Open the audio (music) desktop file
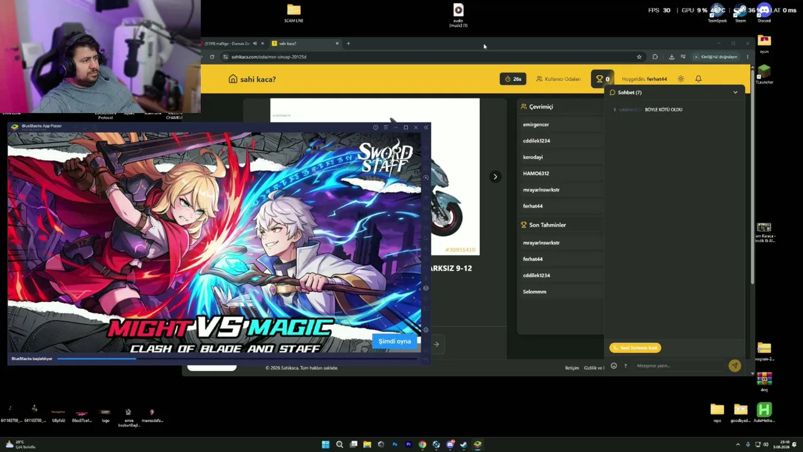 click(x=459, y=16)
